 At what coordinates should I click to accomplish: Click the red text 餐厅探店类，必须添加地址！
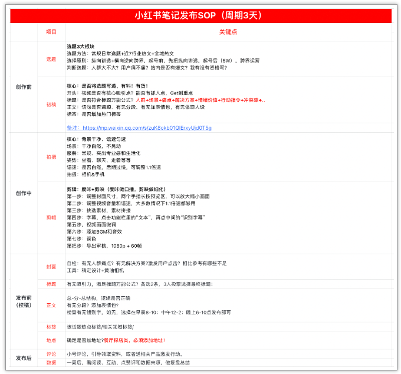[x=134, y=340]
